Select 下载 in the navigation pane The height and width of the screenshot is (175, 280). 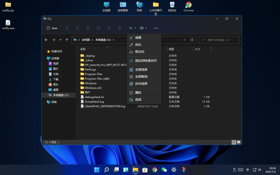pyautogui.click(x=56, y=79)
